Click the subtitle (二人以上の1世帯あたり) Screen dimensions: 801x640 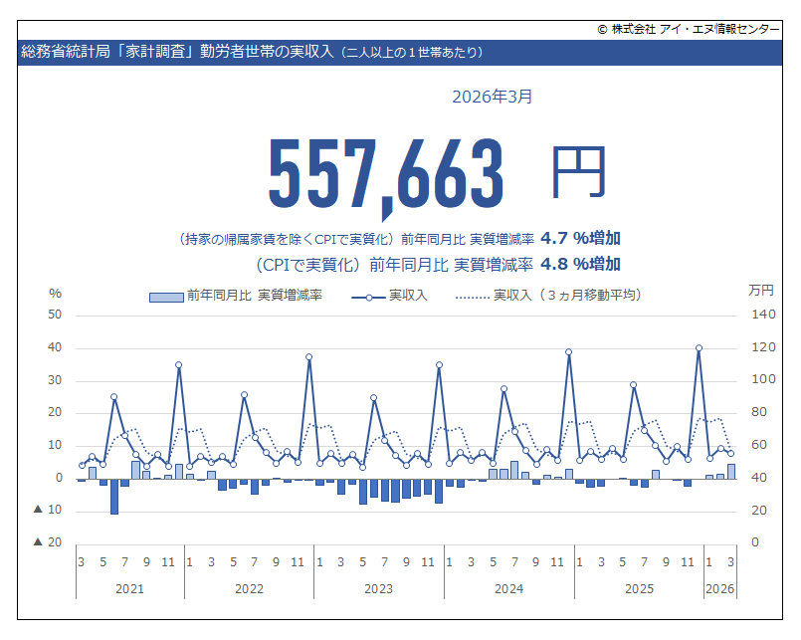point(412,52)
